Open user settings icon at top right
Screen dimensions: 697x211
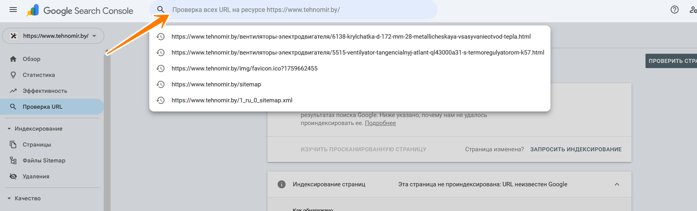tap(693, 10)
